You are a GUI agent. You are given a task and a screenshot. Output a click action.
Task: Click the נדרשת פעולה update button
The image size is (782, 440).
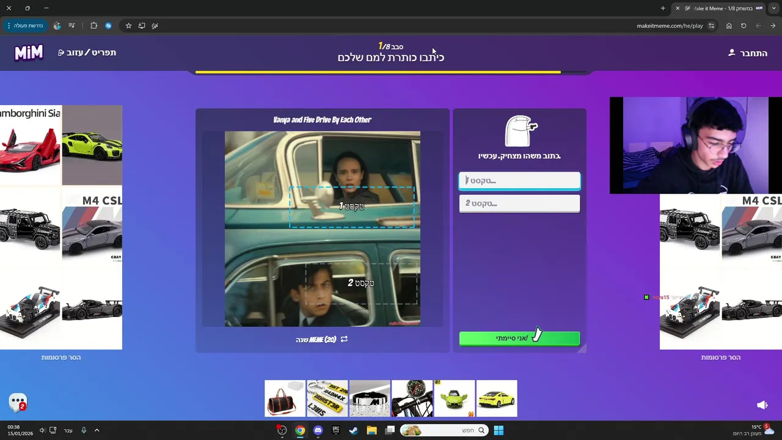click(24, 26)
